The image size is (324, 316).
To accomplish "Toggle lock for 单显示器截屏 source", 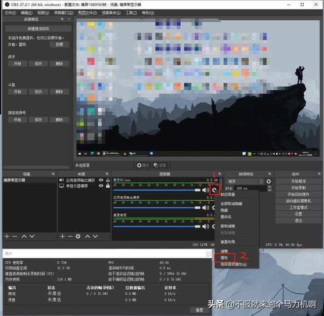I will click(107, 186).
